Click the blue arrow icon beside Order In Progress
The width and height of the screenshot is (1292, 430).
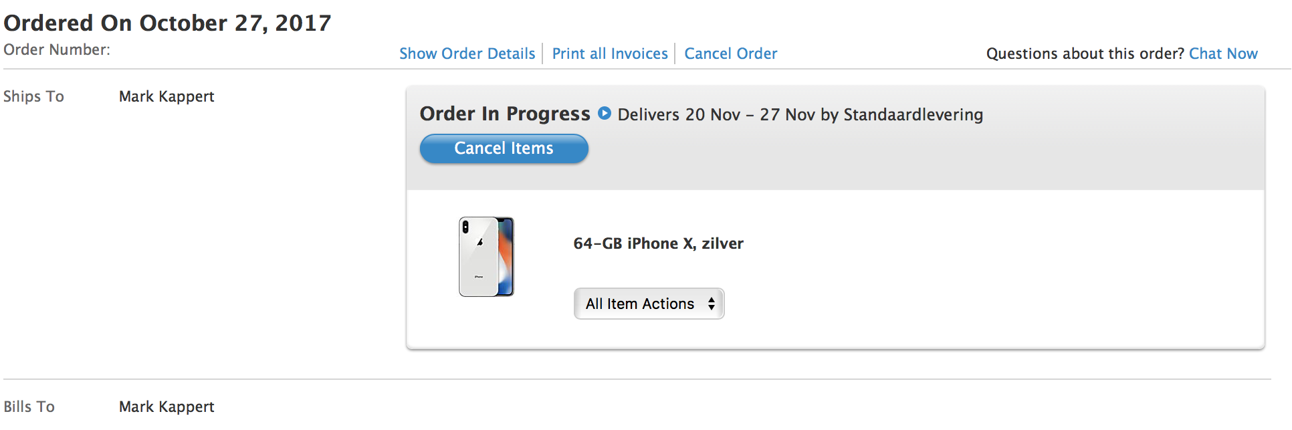coord(604,113)
